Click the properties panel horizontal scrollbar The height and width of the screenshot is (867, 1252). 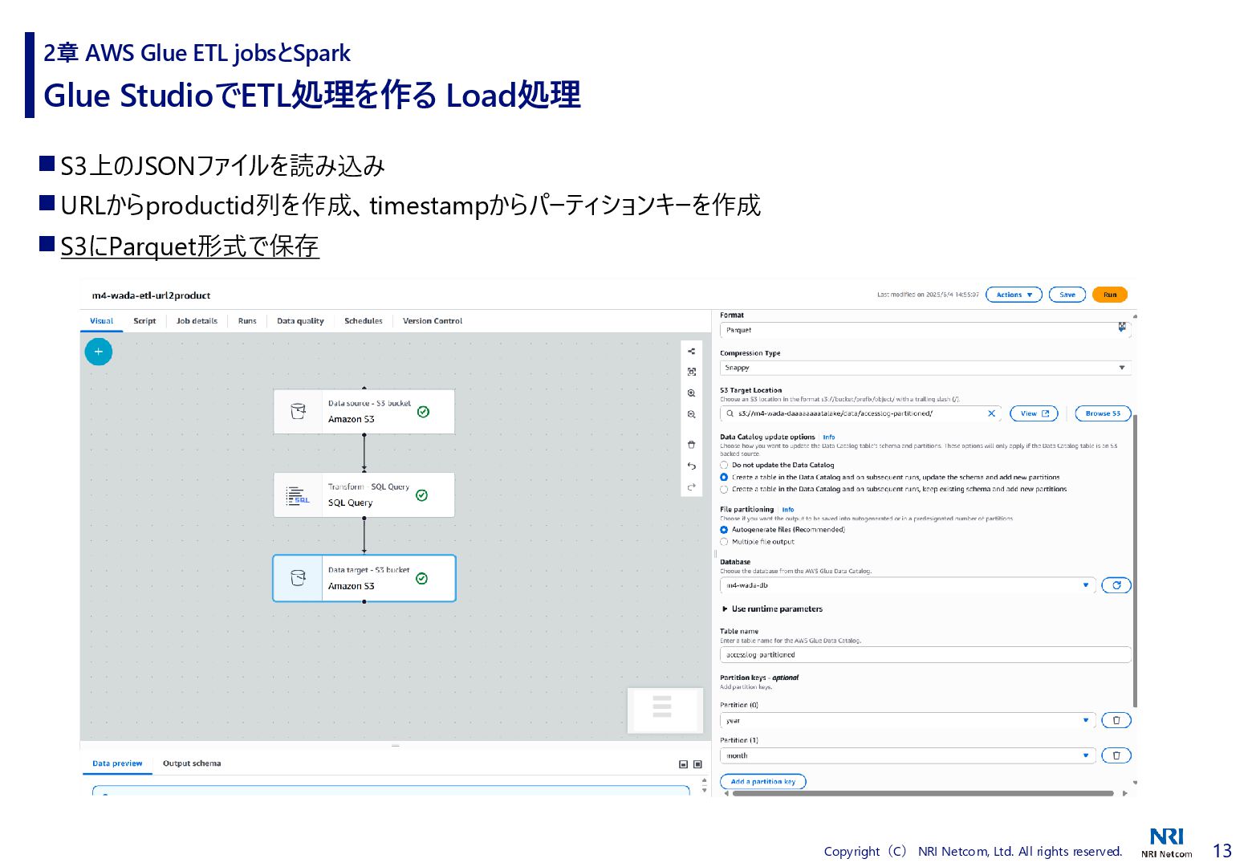923,793
